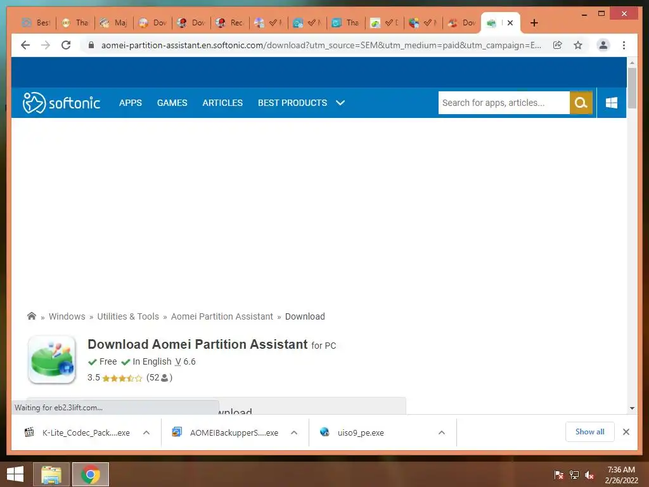Screen dimensions: 649x487
Task: Open the GAMES menu
Action: [172, 103]
